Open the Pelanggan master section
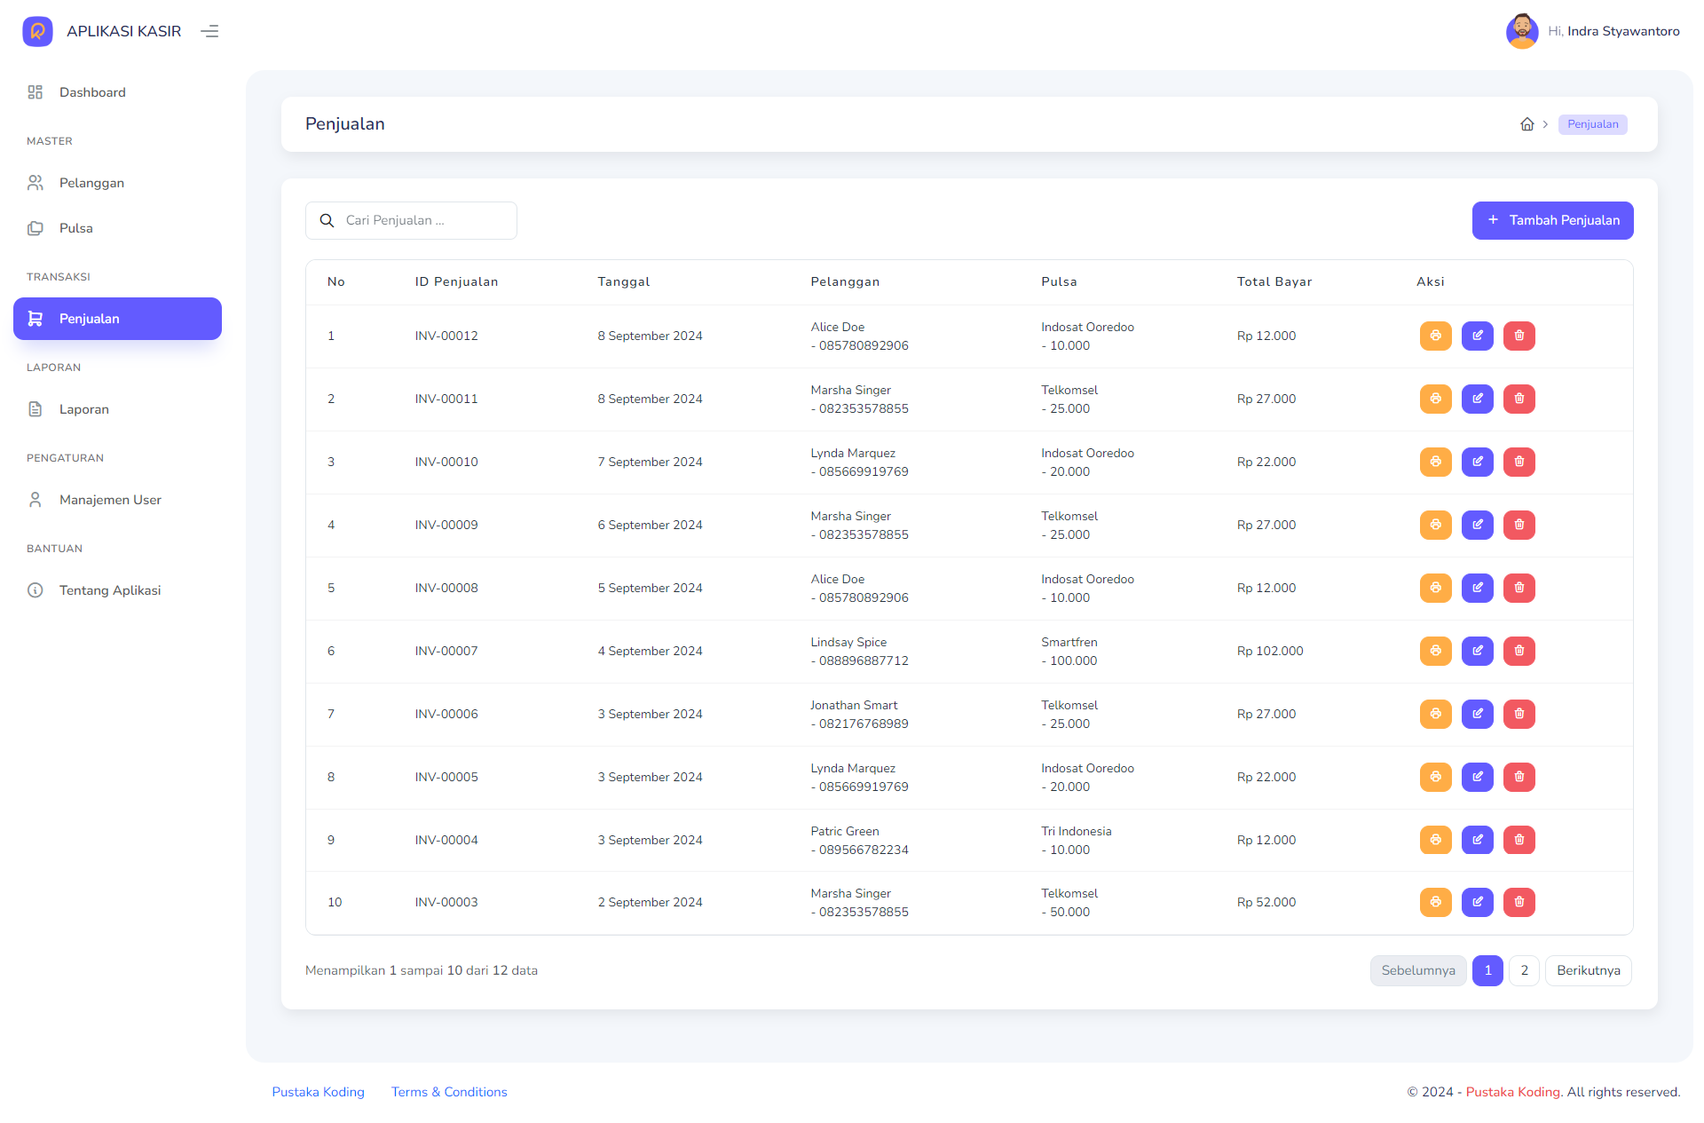This screenshot has width=1704, height=1123. pos(91,183)
